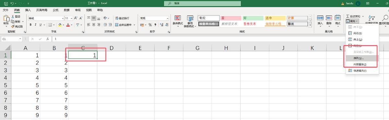This screenshot has height=120, width=389.
Task: Click the decrease indent icon
Action: [105, 25]
